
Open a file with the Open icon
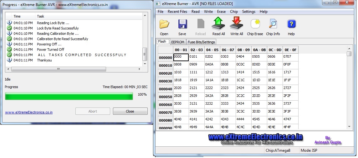coord(164,24)
